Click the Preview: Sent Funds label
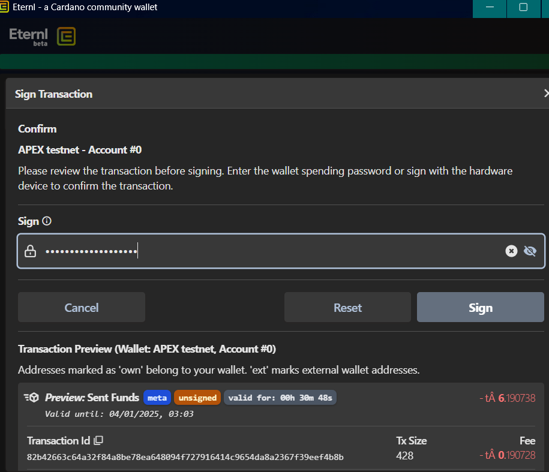549x472 pixels. tap(92, 398)
